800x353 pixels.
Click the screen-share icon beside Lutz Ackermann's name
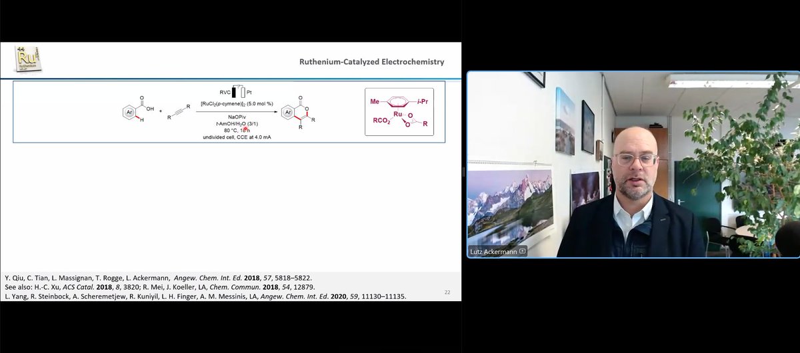(x=523, y=251)
